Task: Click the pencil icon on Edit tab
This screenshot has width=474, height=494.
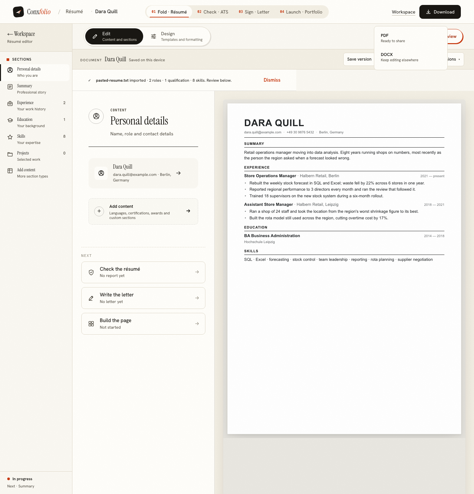Action: coord(95,37)
